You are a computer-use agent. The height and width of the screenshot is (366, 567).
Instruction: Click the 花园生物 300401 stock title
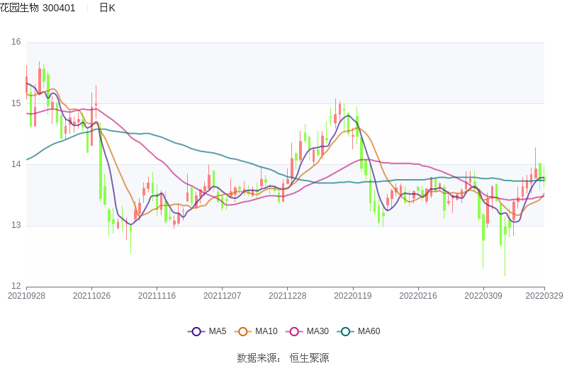coord(38,8)
